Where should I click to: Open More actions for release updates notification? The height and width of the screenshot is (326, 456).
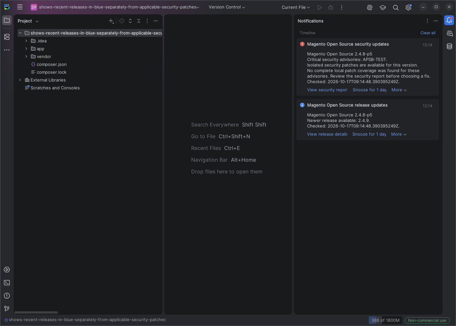pyautogui.click(x=399, y=134)
